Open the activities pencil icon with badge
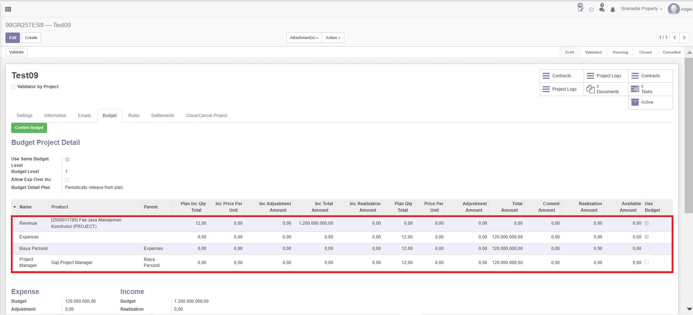693x315 pixels. 580,9
